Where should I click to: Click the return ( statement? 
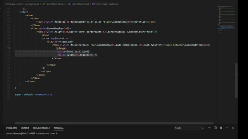point(25,12)
